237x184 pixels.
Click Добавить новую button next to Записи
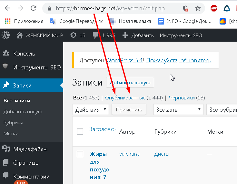coord(130,82)
